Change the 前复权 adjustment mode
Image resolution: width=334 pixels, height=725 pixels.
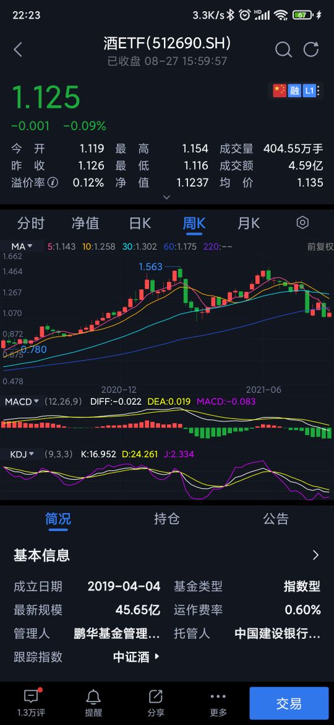point(320,247)
